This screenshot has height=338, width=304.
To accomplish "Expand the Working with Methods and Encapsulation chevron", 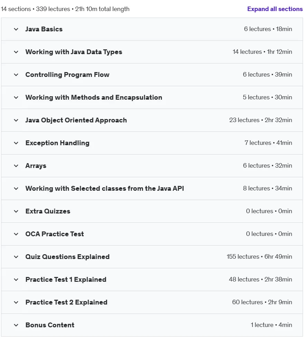I will (16, 97).
